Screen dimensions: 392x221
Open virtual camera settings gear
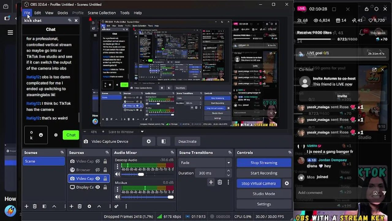tap(287, 183)
